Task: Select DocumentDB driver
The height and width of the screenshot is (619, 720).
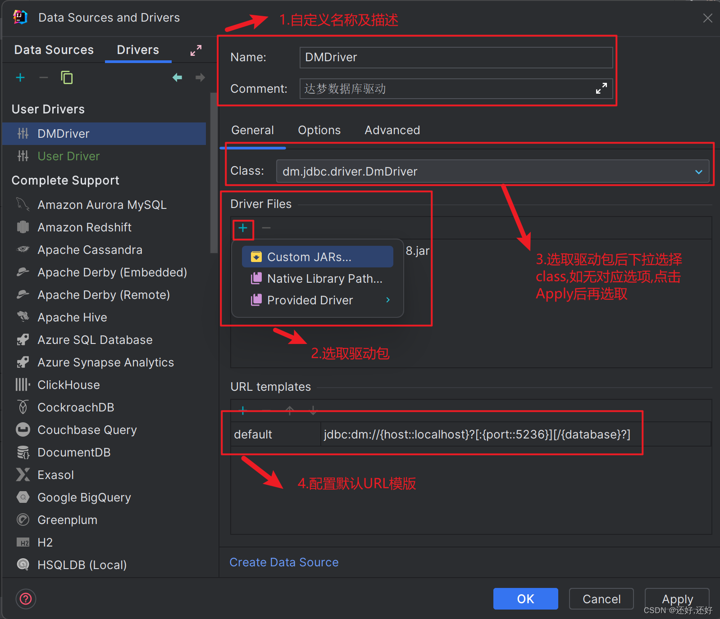Action: 105,452
